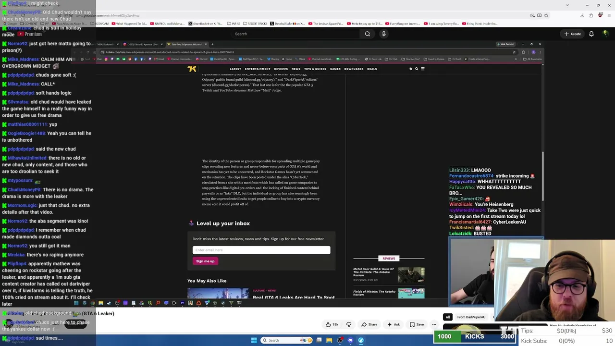Open the Ask button under the video
615x346 pixels.
[394, 324]
